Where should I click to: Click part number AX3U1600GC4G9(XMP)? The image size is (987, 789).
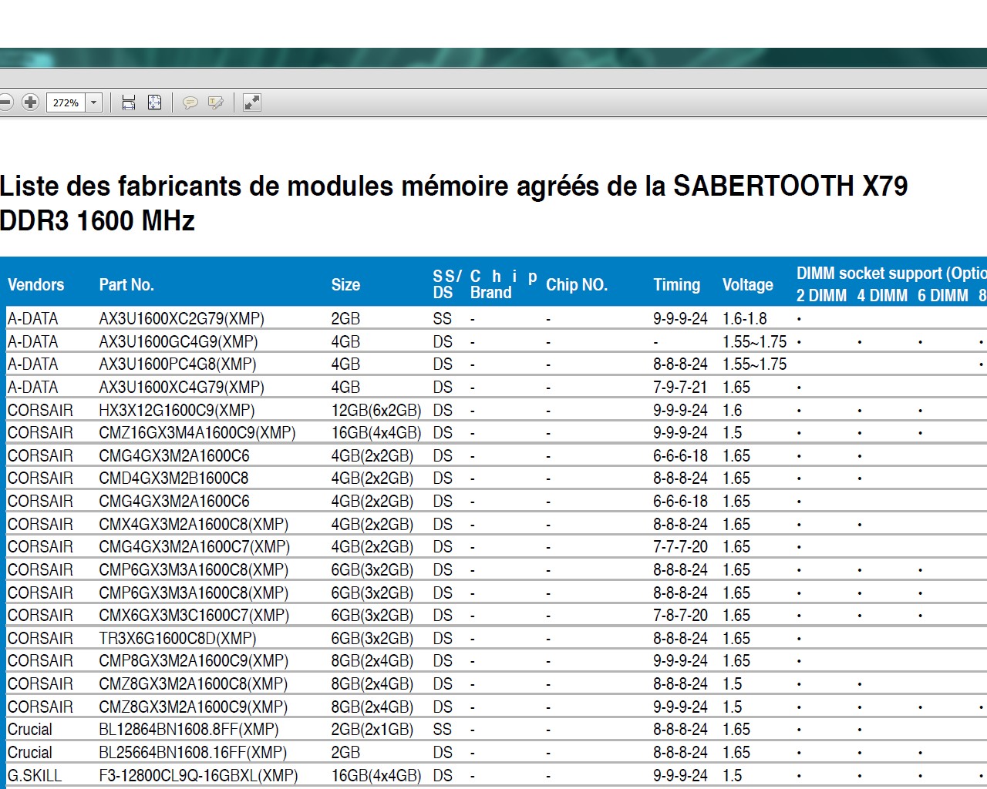[179, 341]
